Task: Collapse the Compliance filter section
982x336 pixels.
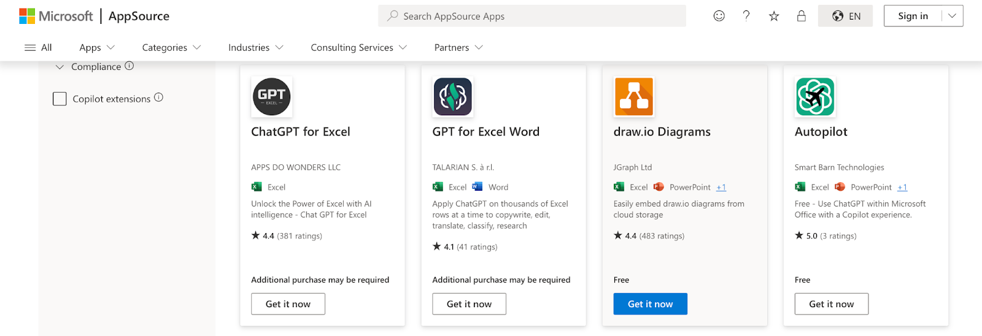Action: tap(60, 67)
